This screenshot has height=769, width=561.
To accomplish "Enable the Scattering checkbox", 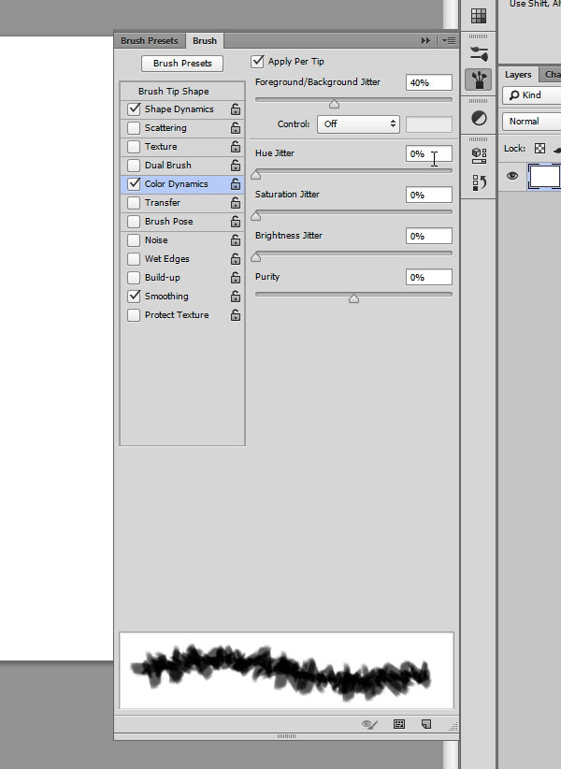I will pos(135,128).
